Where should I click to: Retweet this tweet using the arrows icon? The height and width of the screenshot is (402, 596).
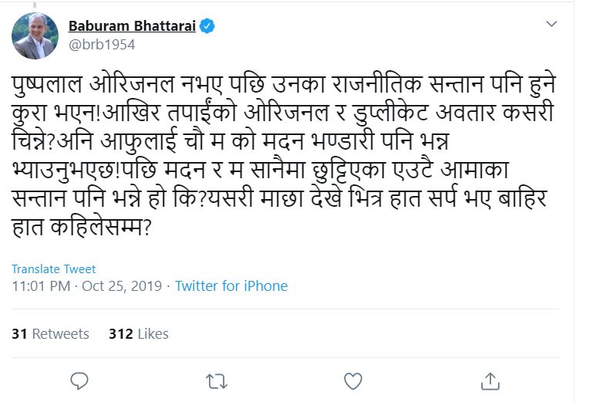[217, 380]
